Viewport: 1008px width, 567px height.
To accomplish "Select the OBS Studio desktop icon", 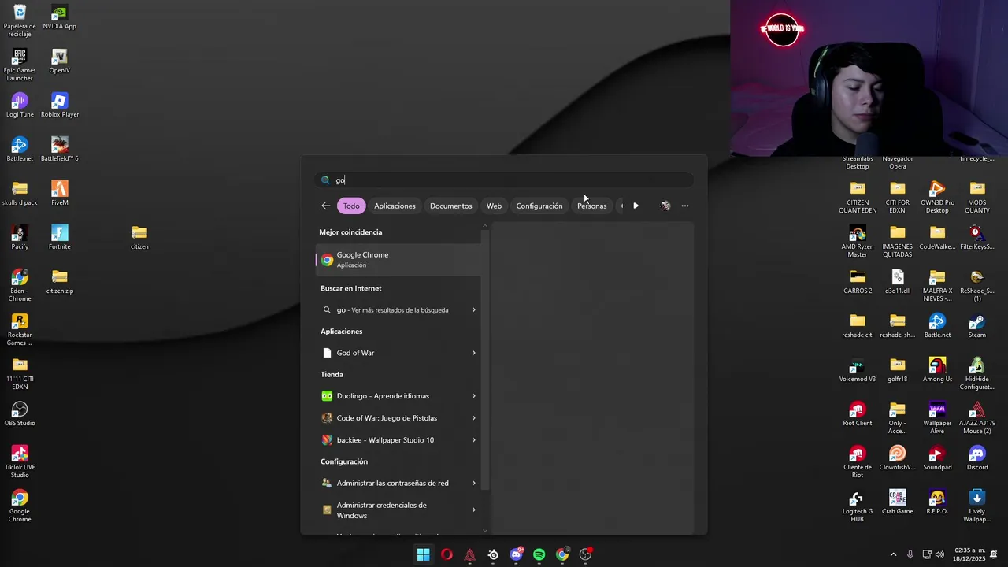I will click(x=20, y=414).
